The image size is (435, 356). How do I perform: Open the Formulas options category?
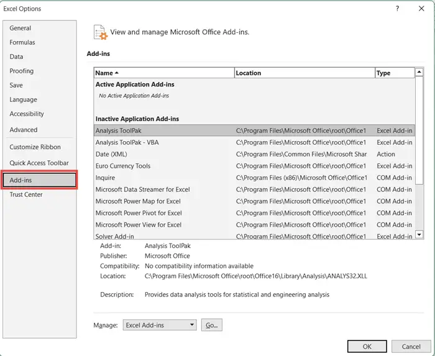(x=22, y=42)
